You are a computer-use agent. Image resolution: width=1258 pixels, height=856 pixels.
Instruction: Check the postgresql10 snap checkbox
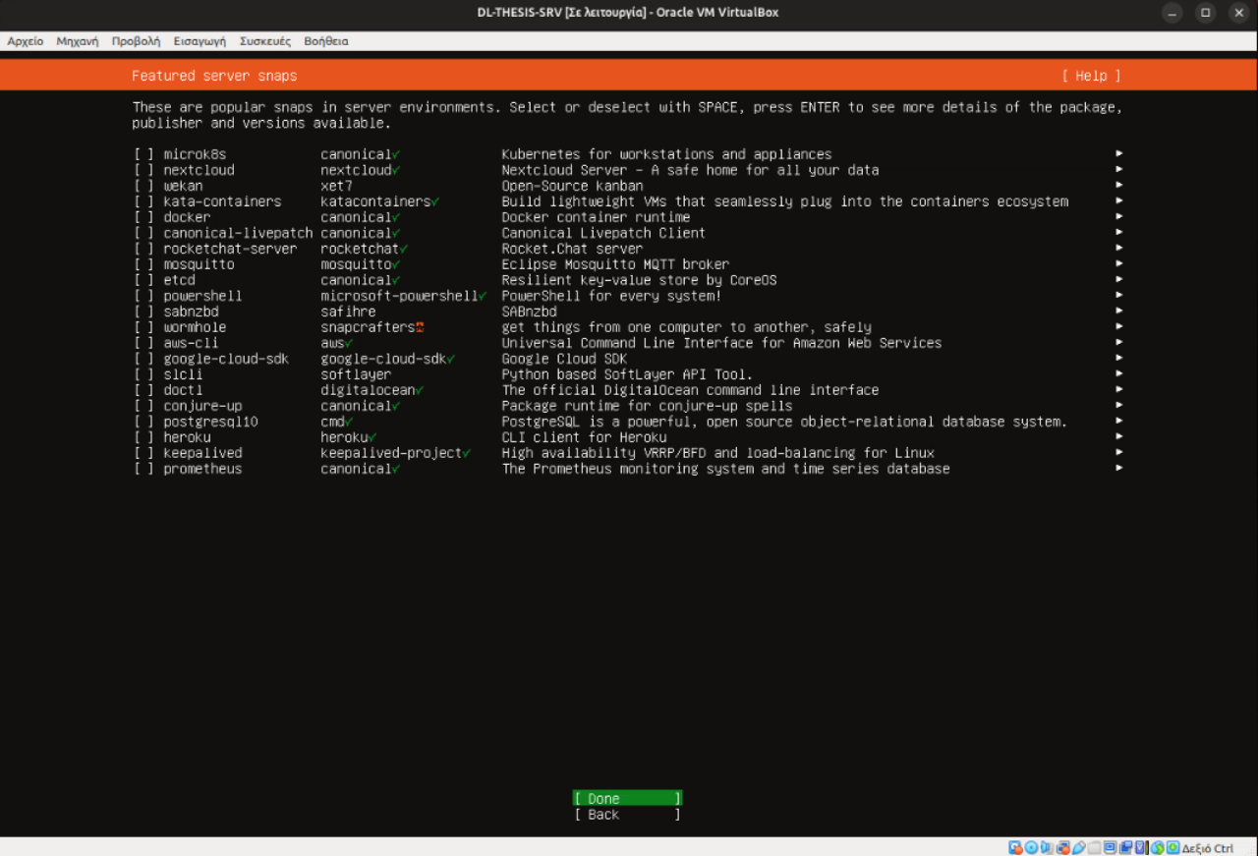143,422
